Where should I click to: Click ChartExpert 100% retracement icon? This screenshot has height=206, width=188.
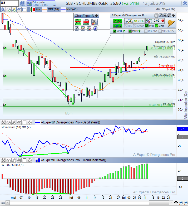(86, 22)
